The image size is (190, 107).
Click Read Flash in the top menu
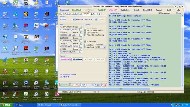(x=77, y=10)
